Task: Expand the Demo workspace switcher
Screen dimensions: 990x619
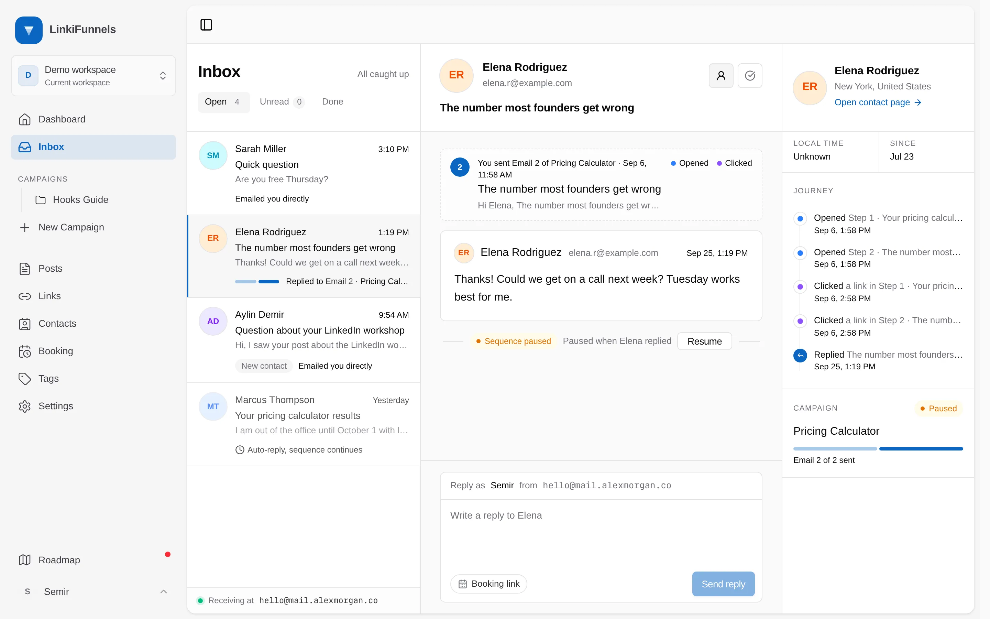Action: [93, 76]
